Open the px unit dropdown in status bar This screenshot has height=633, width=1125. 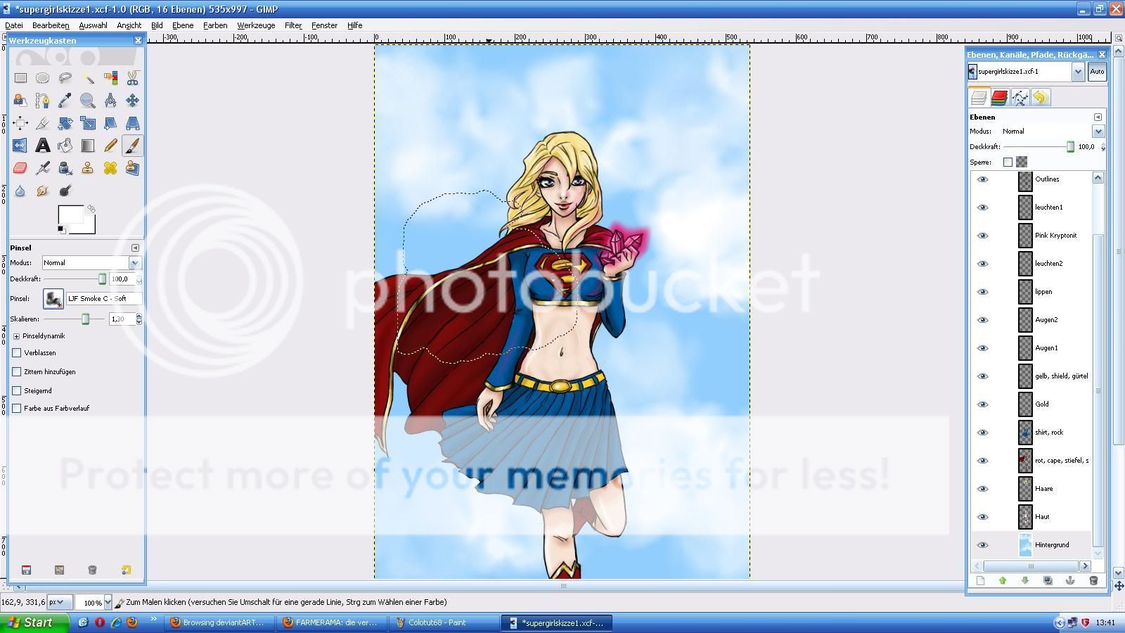coord(60,602)
